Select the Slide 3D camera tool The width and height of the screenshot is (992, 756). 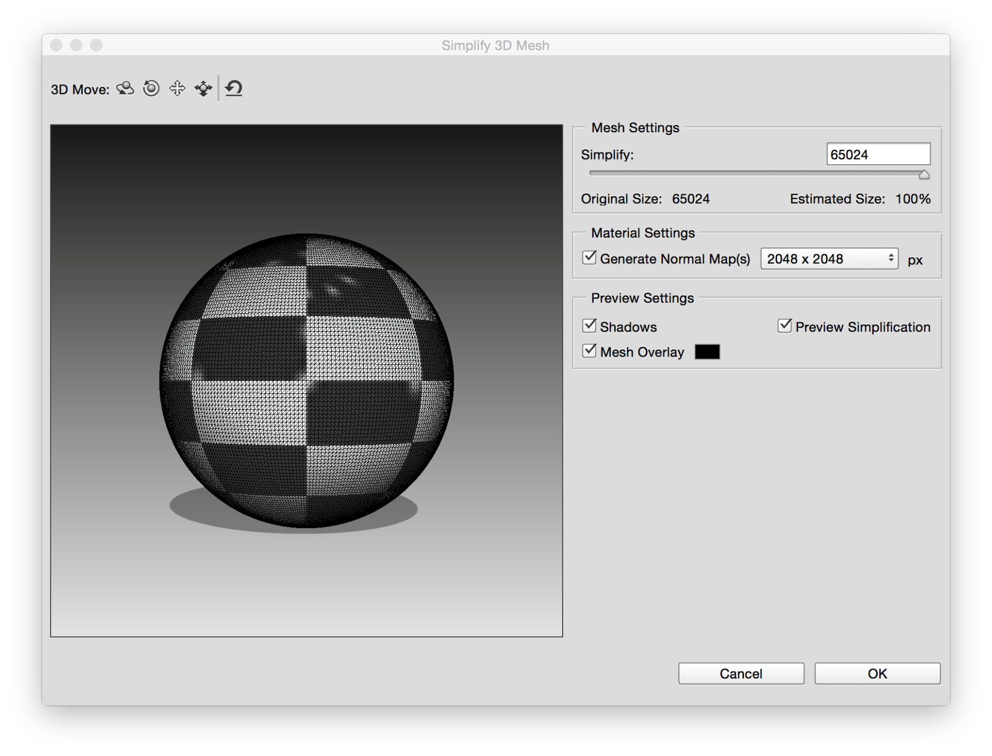pos(203,88)
